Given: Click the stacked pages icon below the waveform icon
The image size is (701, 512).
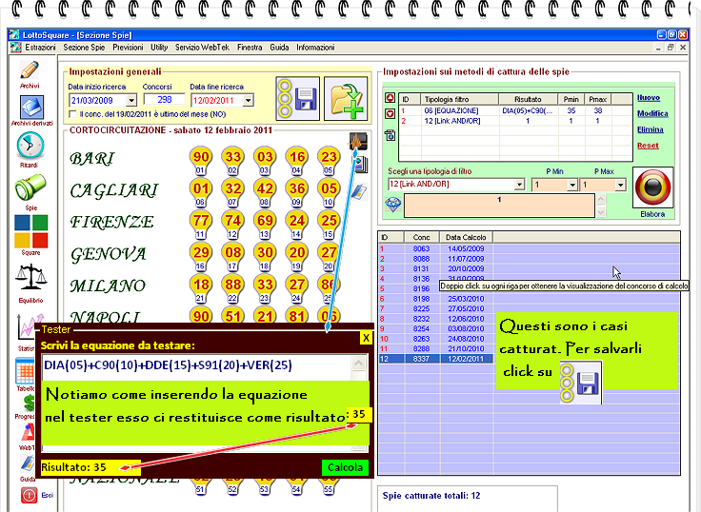Looking at the screenshot, I should pyautogui.click(x=360, y=165).
